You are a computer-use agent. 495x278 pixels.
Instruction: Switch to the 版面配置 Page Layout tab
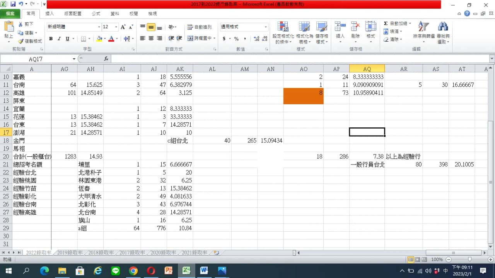point(73,14)
